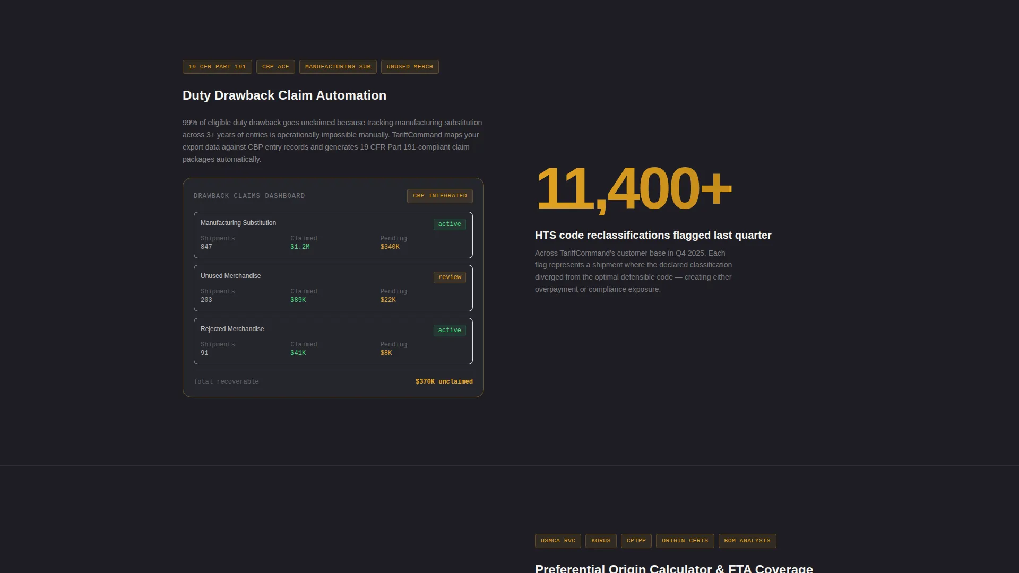This screenshot has height=573, width=1019.
Task: Click the CBP INTEGRATED badge
Action: 440,196
